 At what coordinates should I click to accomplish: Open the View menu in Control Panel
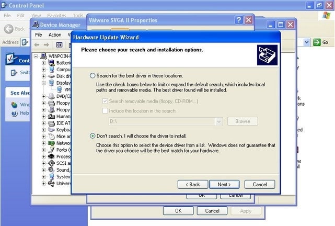[x=36, y=15]
